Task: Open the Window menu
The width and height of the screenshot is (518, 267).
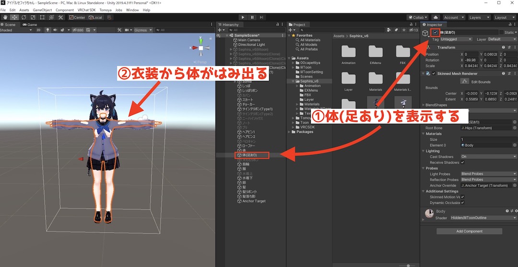Action: pyautogui.click(x=132, y=10)
